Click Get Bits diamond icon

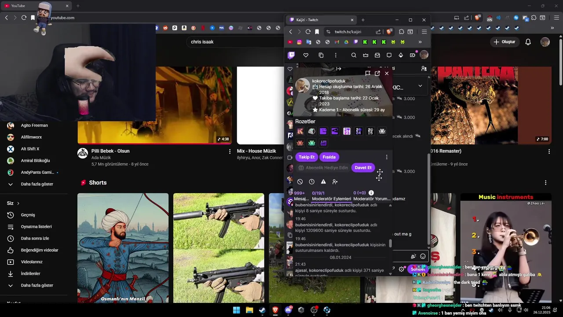click(401, 55)
